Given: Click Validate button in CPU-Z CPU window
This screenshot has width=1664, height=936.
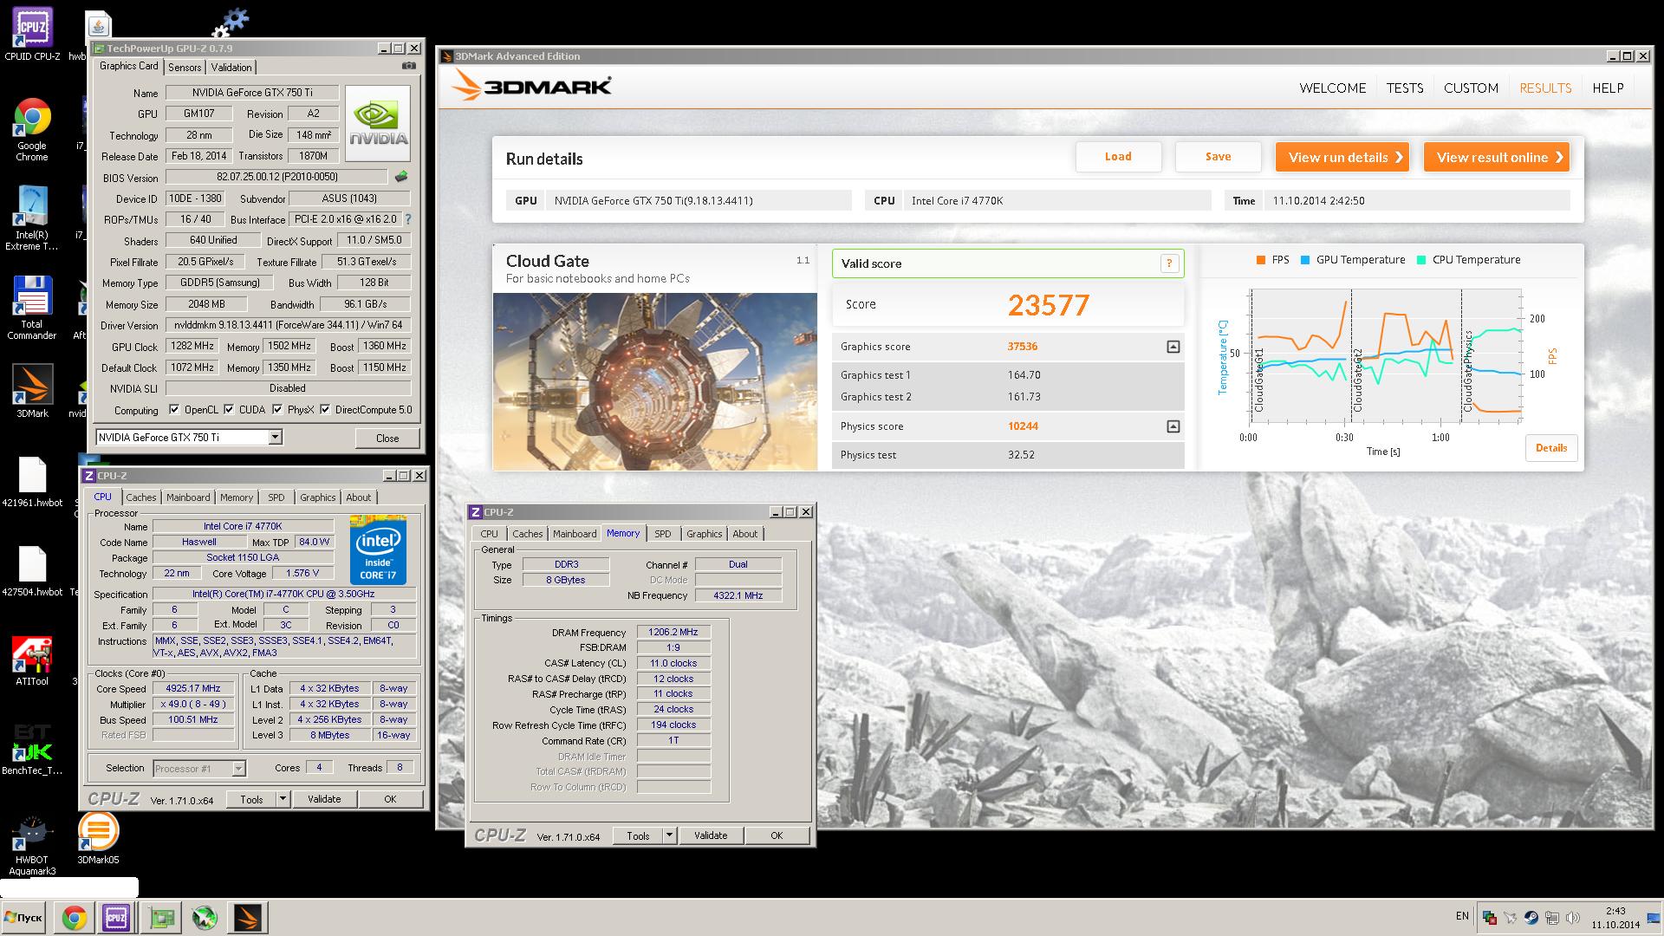Looking at the screenshot, I should point(324,799).
